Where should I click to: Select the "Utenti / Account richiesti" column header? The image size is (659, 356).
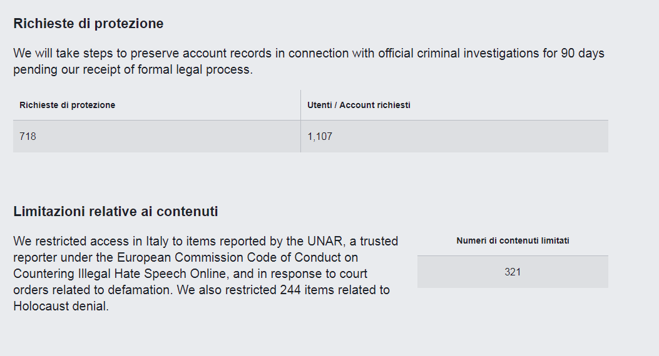click(x=359, y=105)
